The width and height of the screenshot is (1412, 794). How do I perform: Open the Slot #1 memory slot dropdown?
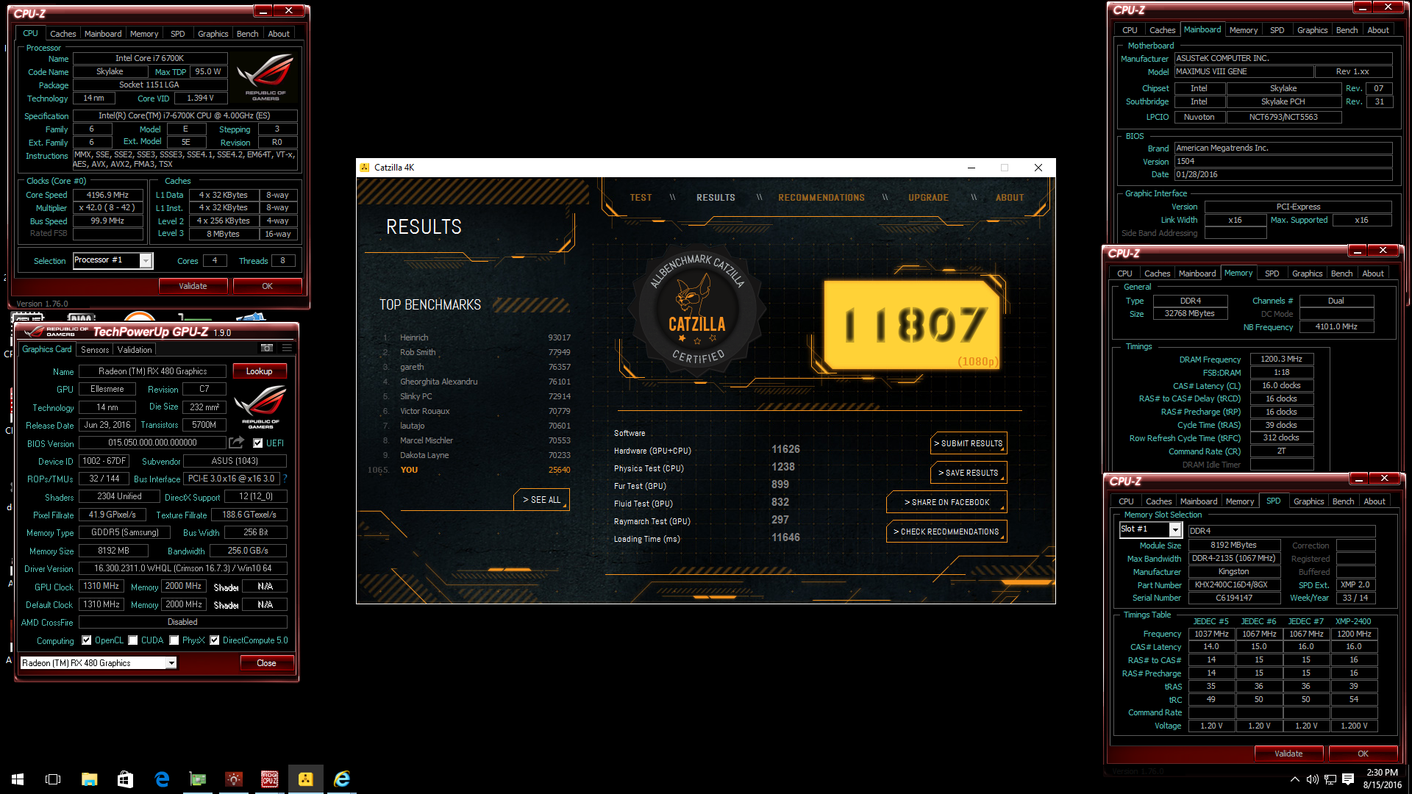pos(1175,530)
